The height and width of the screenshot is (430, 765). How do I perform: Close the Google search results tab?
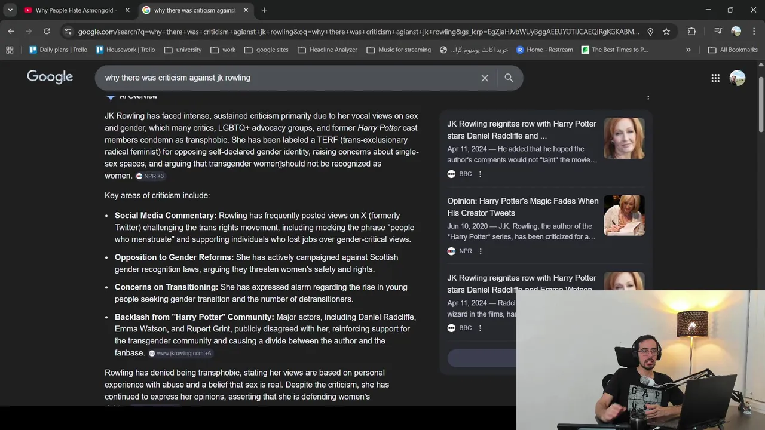(246, 10)
